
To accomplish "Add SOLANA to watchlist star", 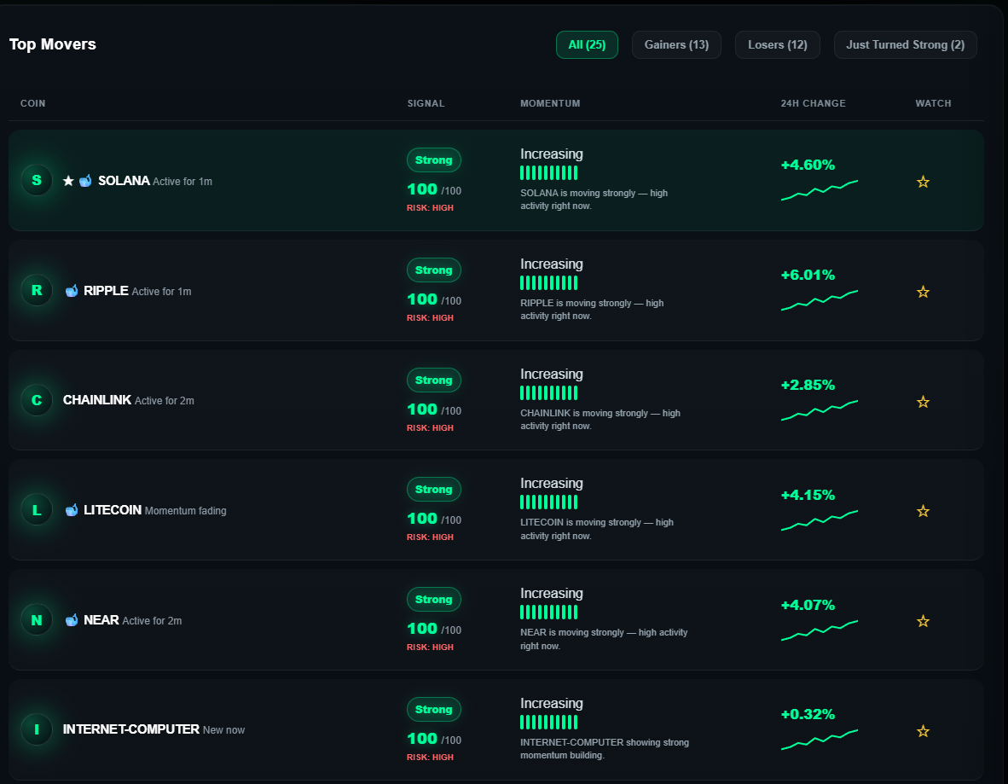I will coord(923,182).
